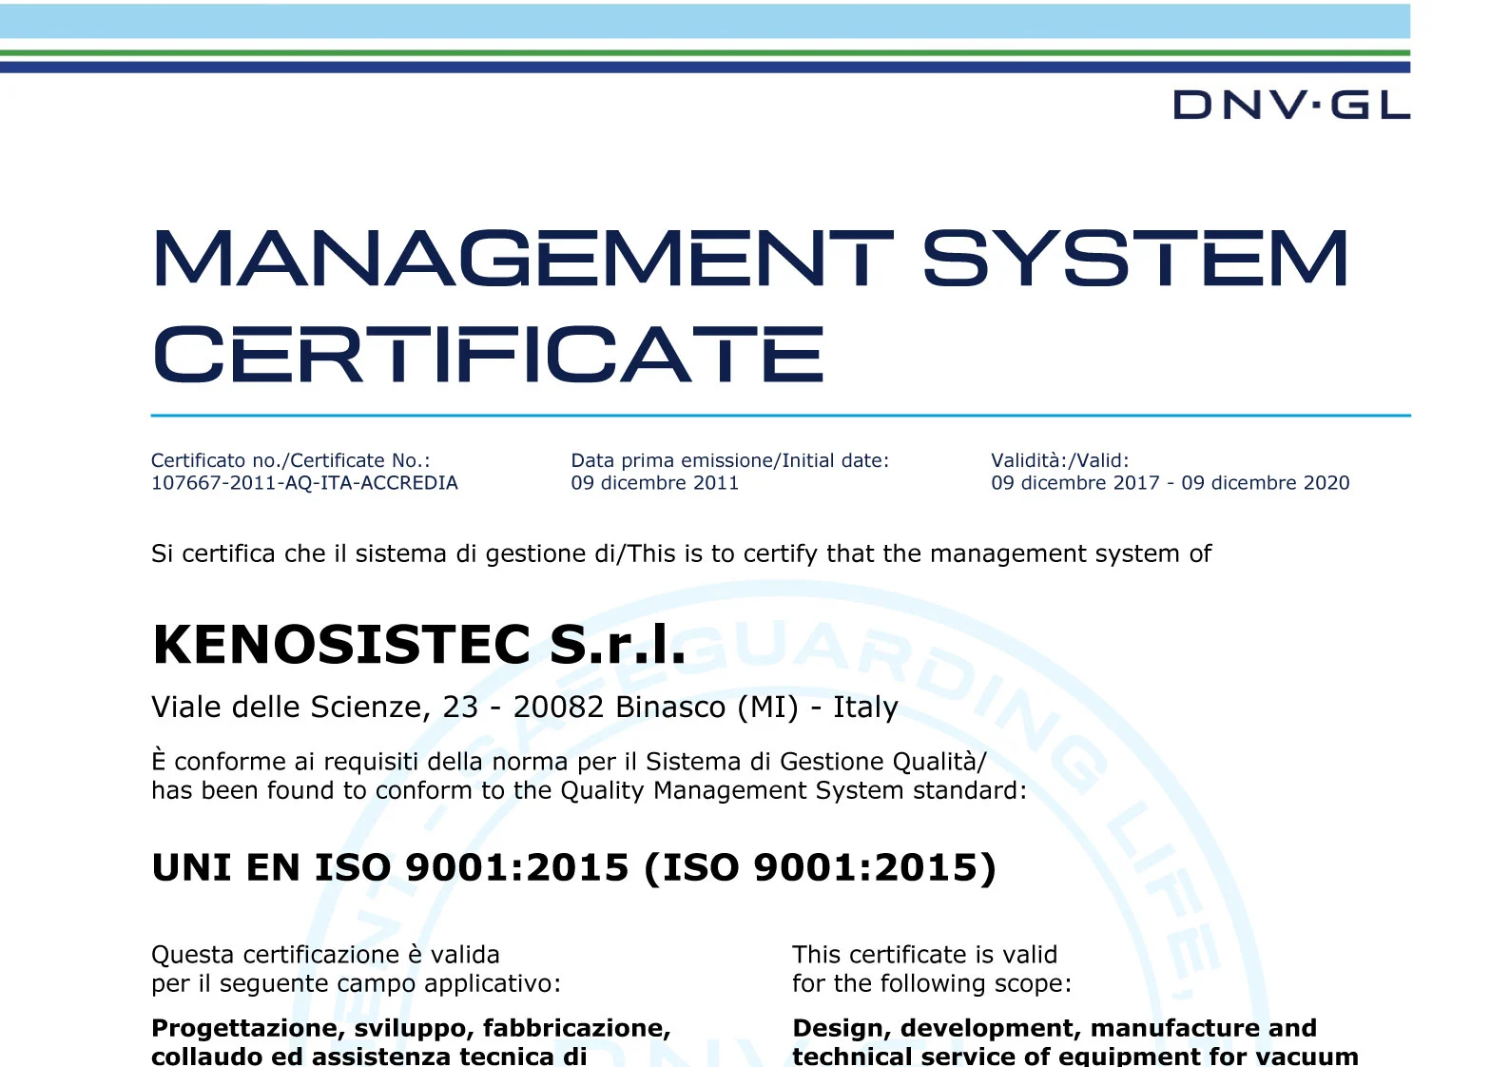
Task: Click 'technical service of equipment for vacuum'
Action: [1075, 1057]
